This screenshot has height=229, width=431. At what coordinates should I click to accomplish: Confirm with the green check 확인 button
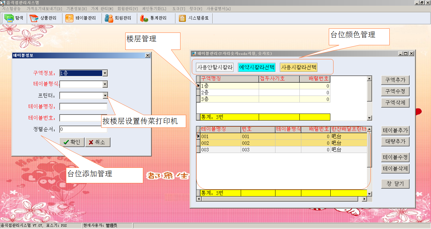pyautogui.click(x=72, y=142)
